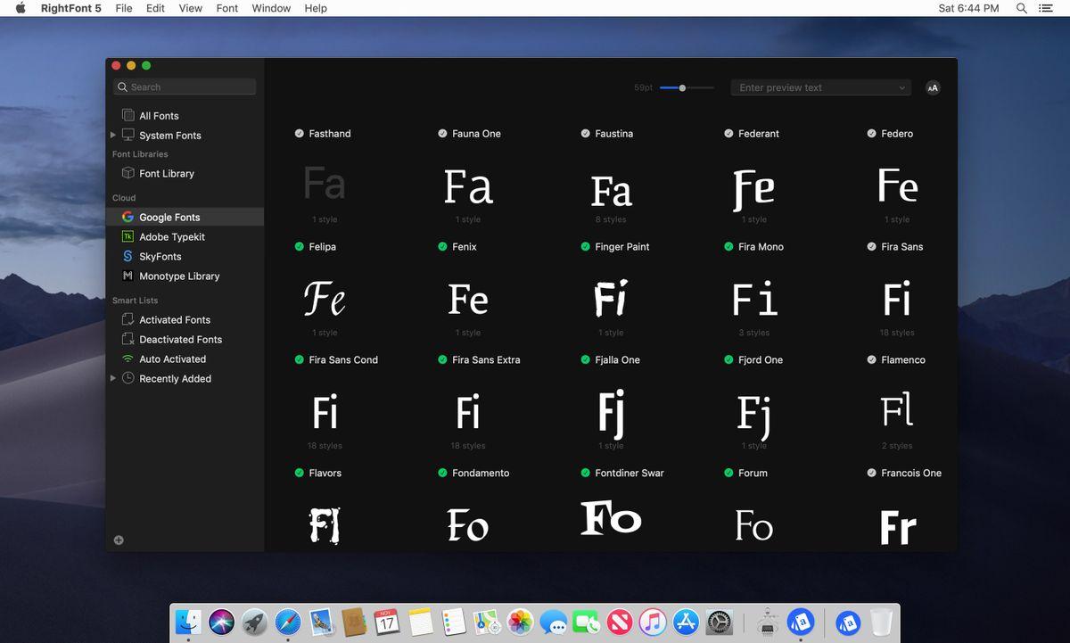The width and height of the screenshot is (1070, 643).
Task: Click the Auto Activated wifi-style icon
Action: pos(128,359)
